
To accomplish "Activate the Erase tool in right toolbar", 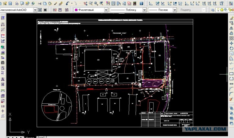I will [231, 18].
